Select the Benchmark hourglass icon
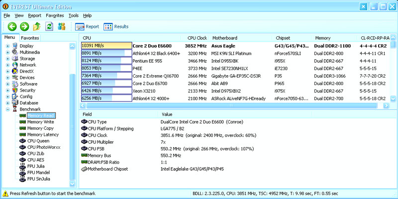Screen dimensions: 398x199 tap(15, 109)
